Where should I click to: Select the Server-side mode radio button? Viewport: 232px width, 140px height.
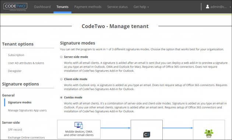coord(61,57)
